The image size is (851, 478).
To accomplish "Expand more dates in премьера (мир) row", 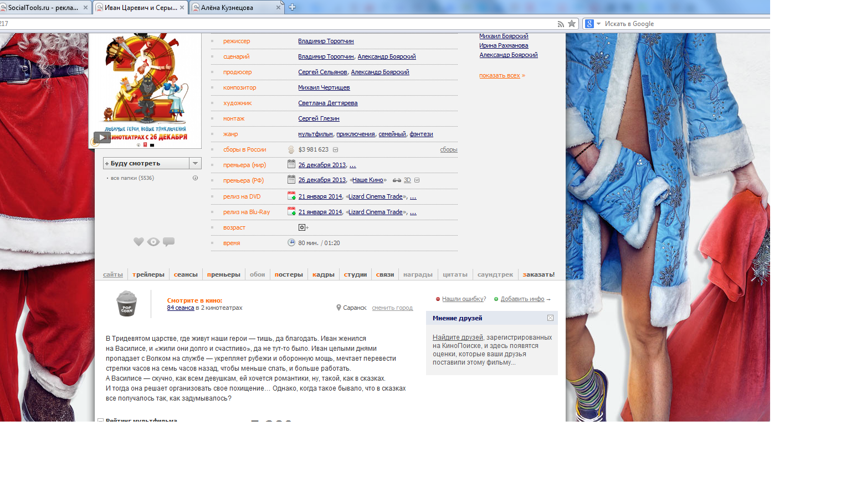I will tap(353, 165).
